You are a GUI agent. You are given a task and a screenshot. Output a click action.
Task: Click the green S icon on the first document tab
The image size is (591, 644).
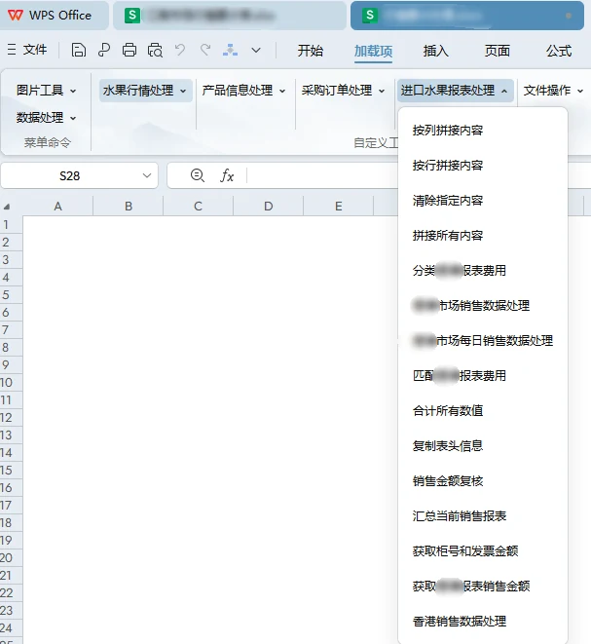[x=132, y=16]
